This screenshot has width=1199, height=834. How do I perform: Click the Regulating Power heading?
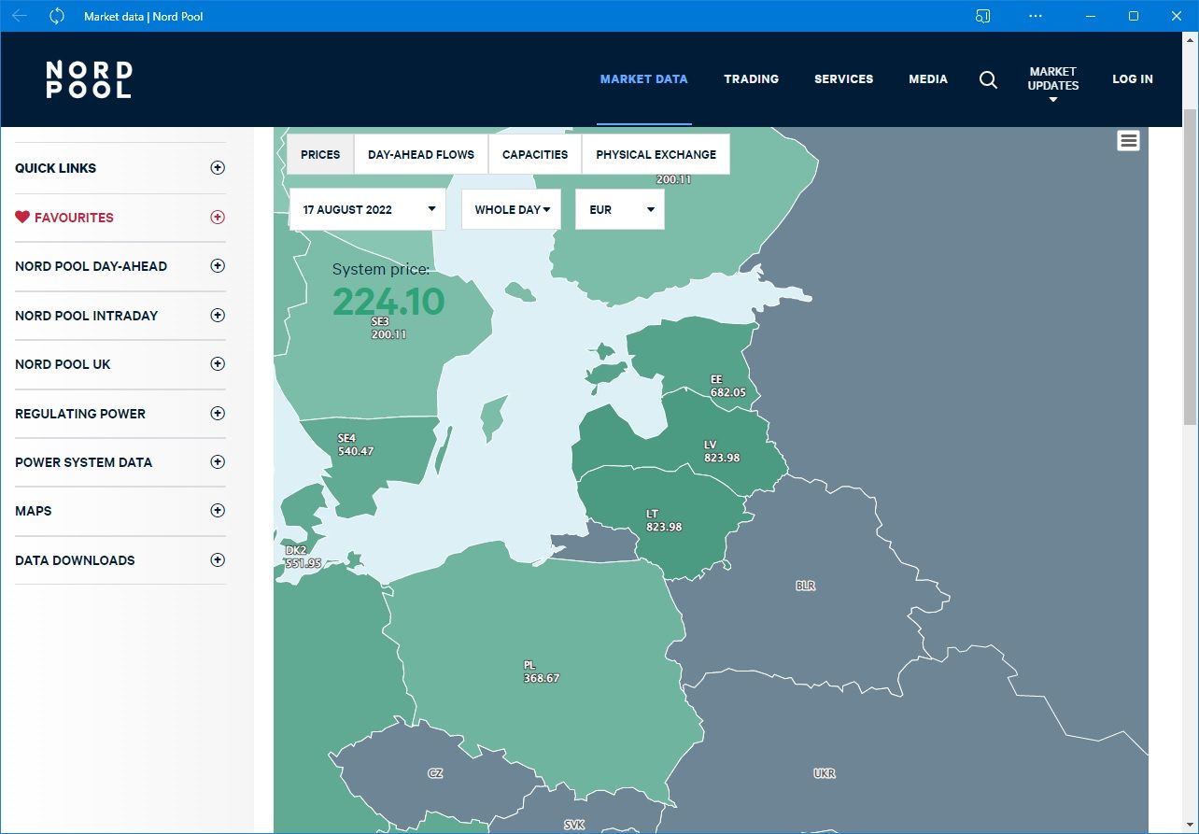pyautogui.click(x=80, y=414)
